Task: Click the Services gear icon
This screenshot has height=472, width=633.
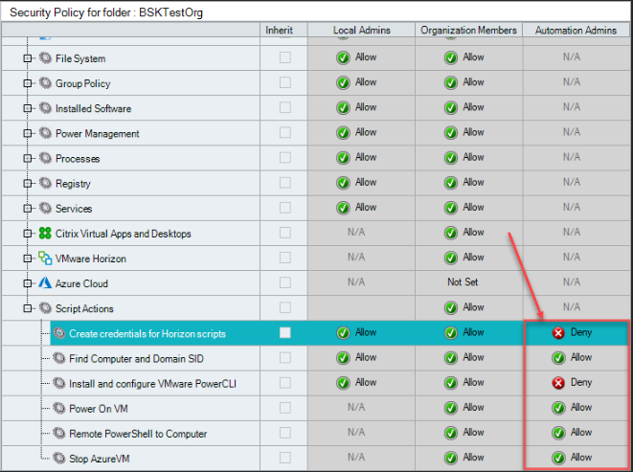Action: pos(45,209)
